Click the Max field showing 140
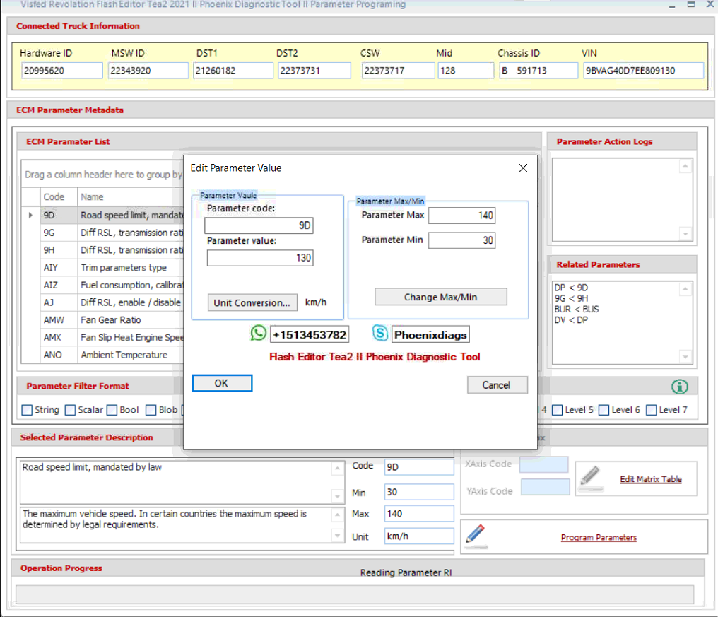This screenshot has width=718, height=617. [419, 514]
